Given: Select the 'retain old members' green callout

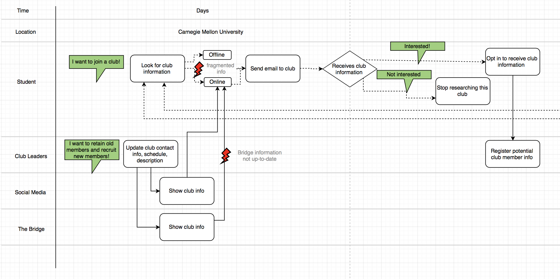Looking at the screenshot, I should pos(92,150).
